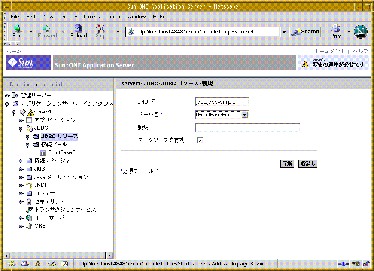Viewport: 374px width, 271px height.
Task: Follow the Domains breadcrumb link
Action: pyautogui.click(x=20, y=85)
